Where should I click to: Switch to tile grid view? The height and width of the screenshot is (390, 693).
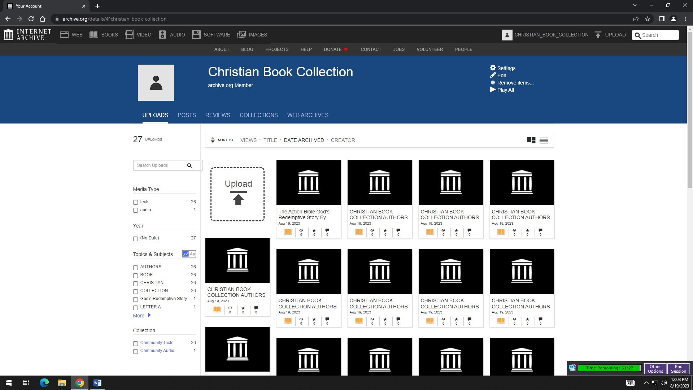click(531, 140)
